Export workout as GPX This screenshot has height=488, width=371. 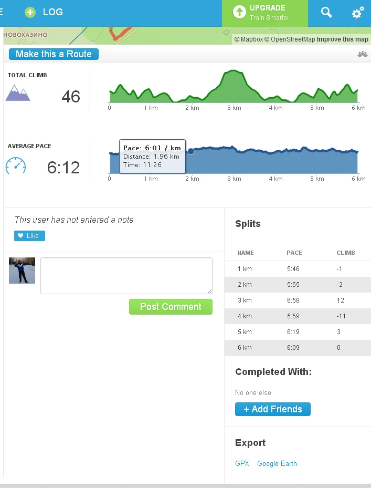[242, 463]
